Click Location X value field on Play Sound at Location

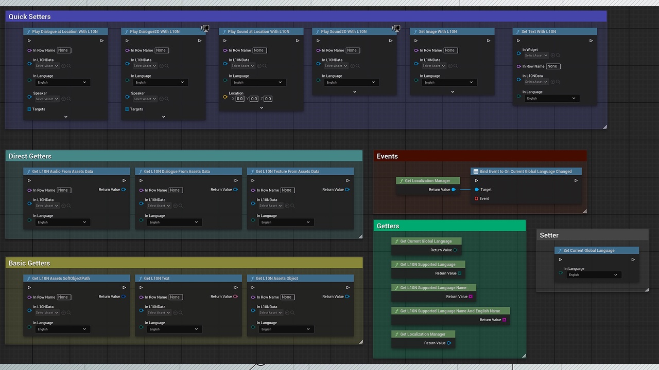click(240, 99)
